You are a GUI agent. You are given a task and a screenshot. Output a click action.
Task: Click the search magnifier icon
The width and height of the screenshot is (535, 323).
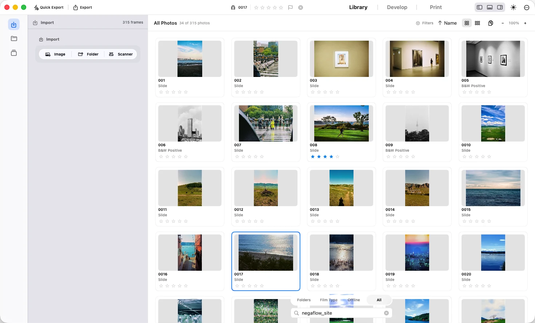296,313
